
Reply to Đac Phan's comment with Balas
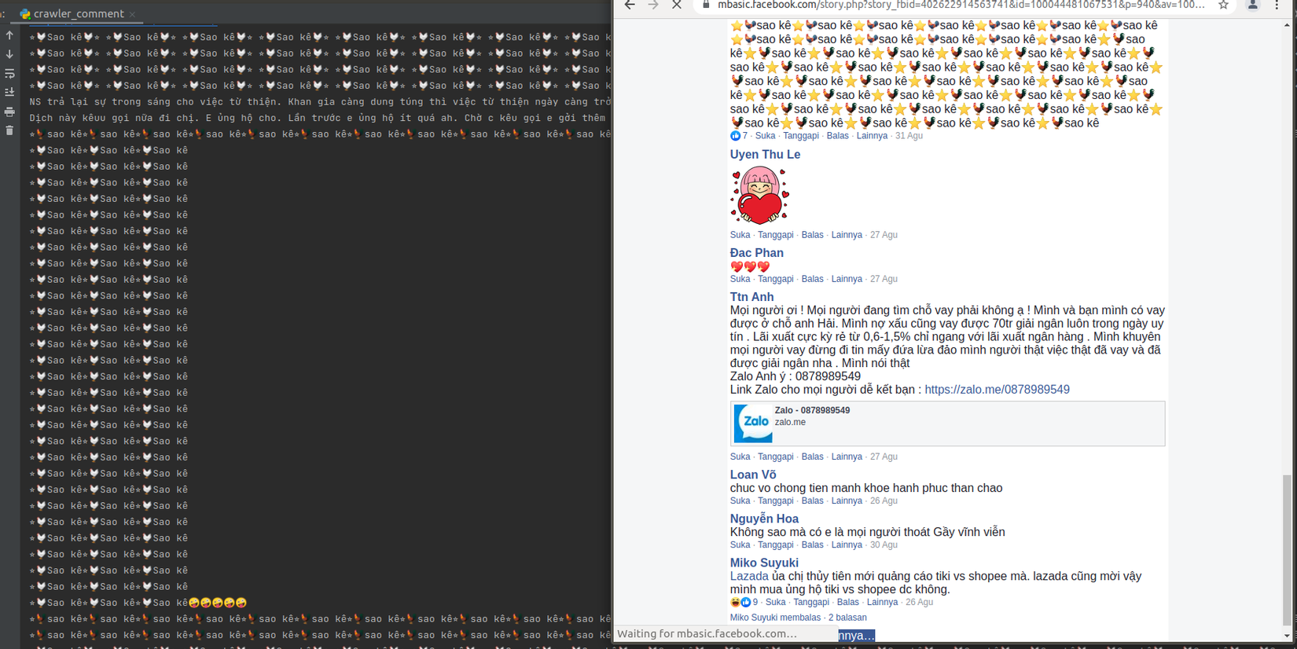812,279
